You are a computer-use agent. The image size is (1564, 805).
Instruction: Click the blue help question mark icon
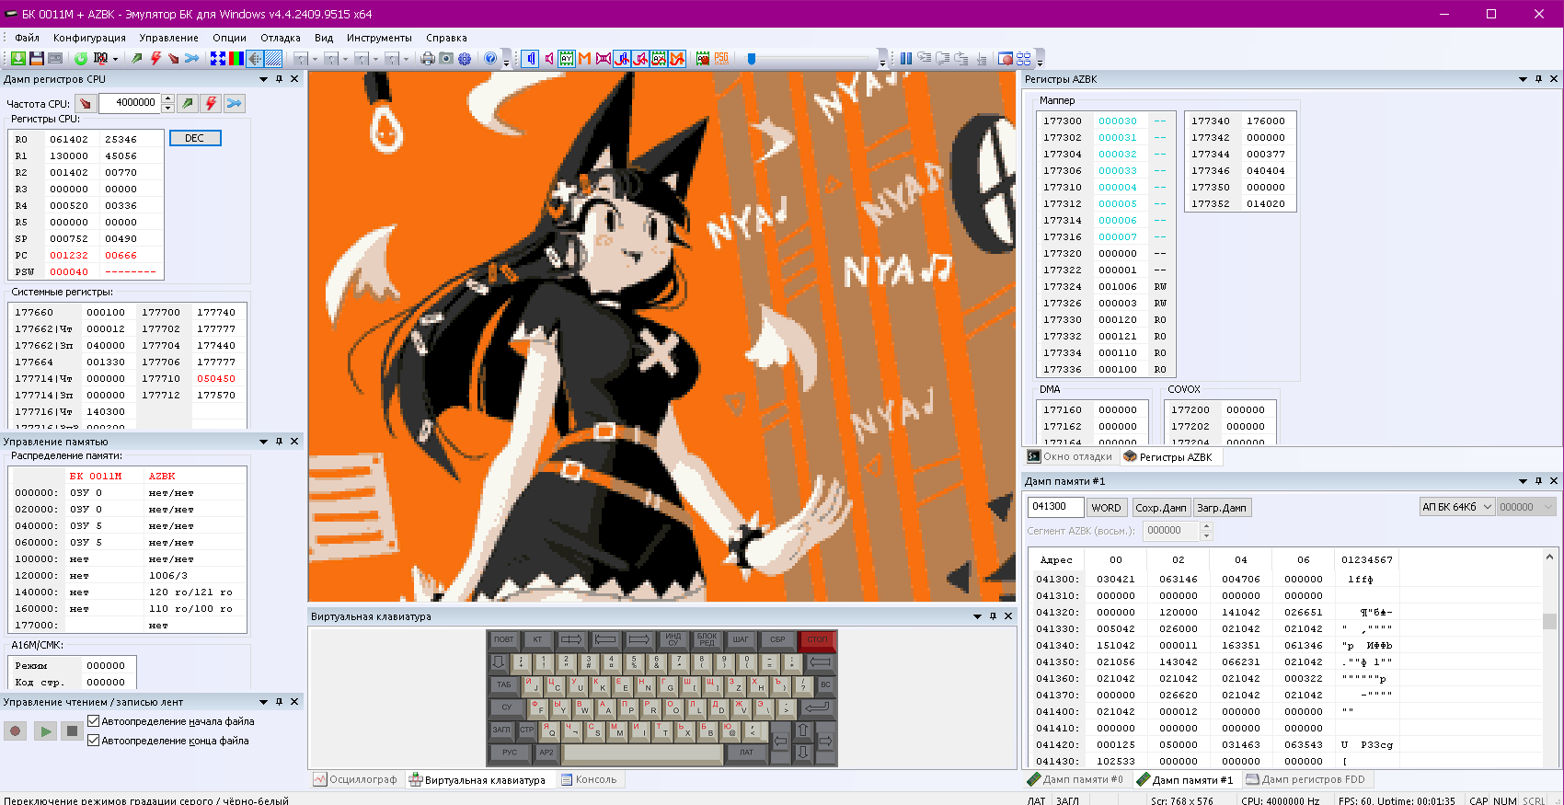click(x=490, y=58)
